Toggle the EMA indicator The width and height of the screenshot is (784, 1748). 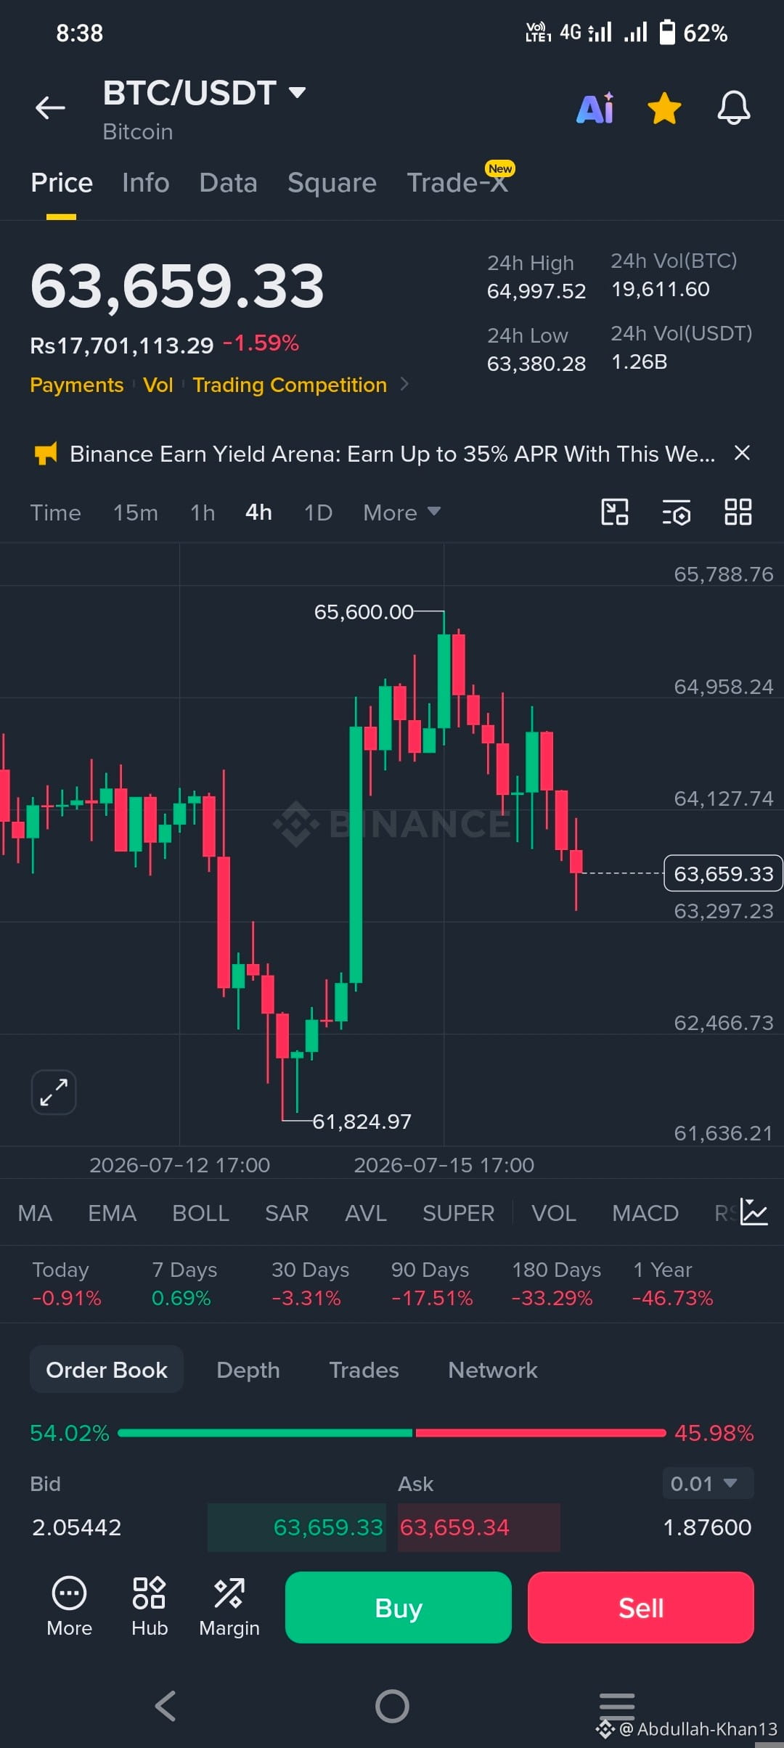pos(112,1213)
